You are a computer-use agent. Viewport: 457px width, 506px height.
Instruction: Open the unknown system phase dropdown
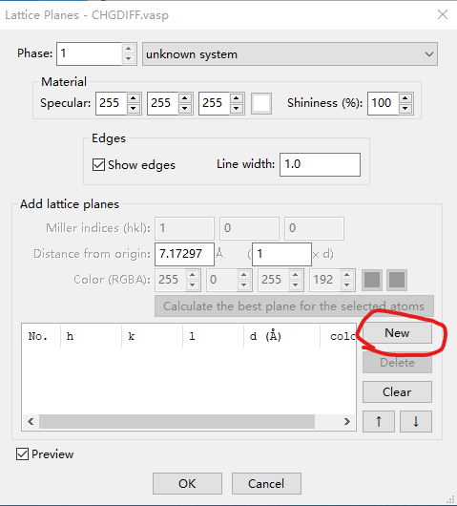[290, 53]
